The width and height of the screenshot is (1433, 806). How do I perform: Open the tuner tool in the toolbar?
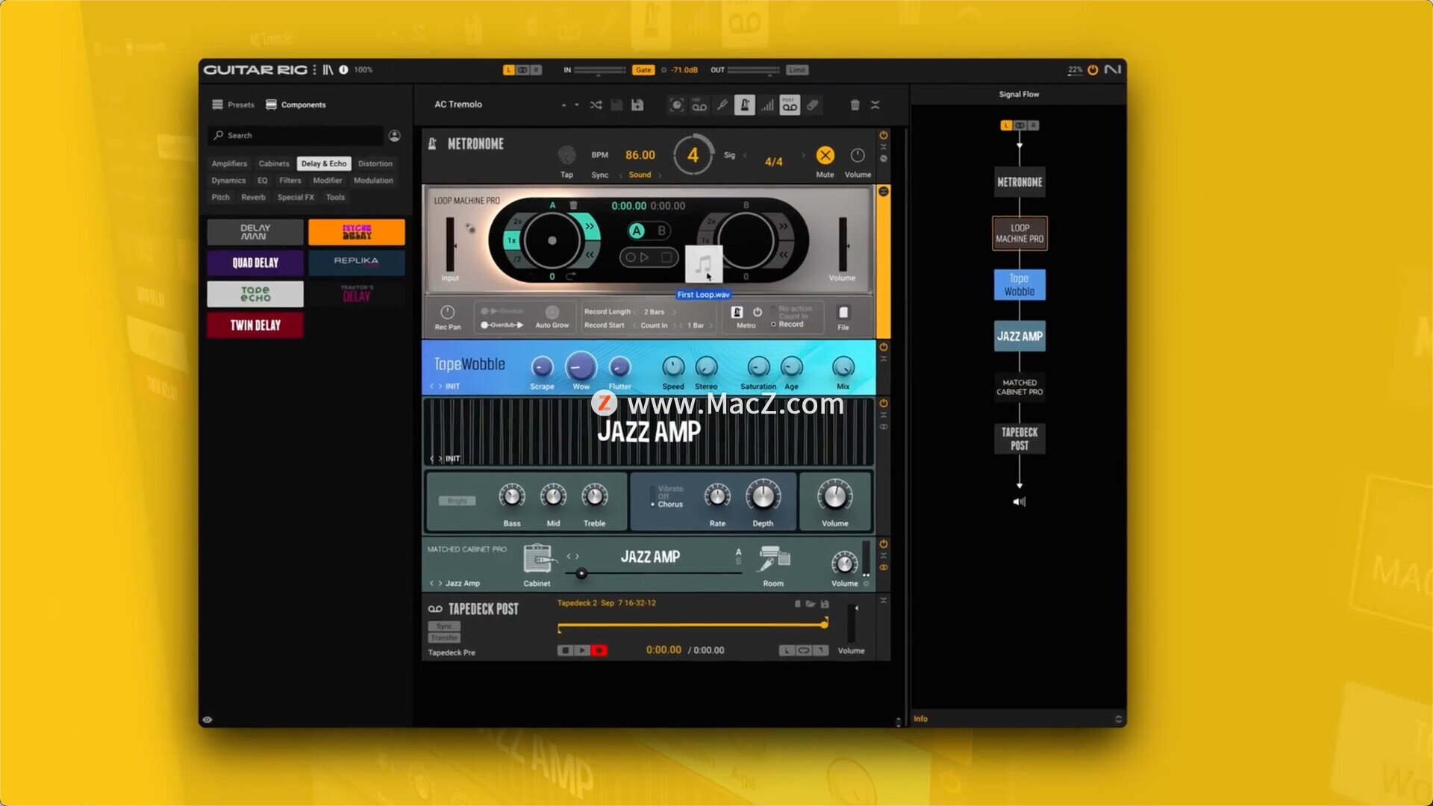tap(722, 105)
